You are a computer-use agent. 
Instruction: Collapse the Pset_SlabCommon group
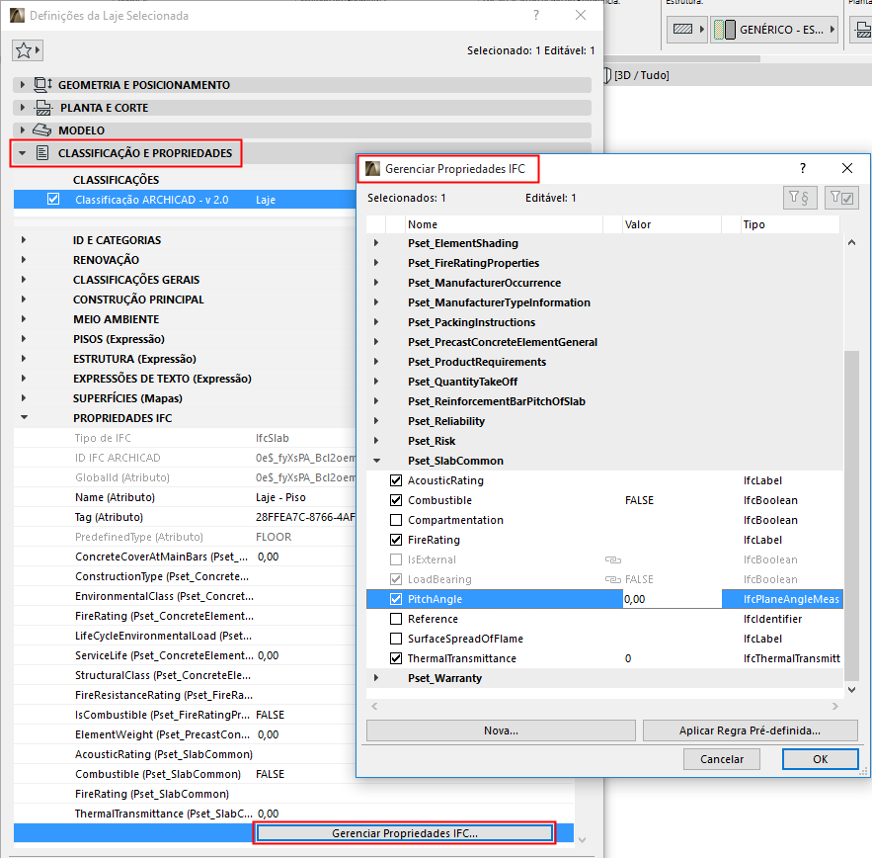tap(379, 460)
